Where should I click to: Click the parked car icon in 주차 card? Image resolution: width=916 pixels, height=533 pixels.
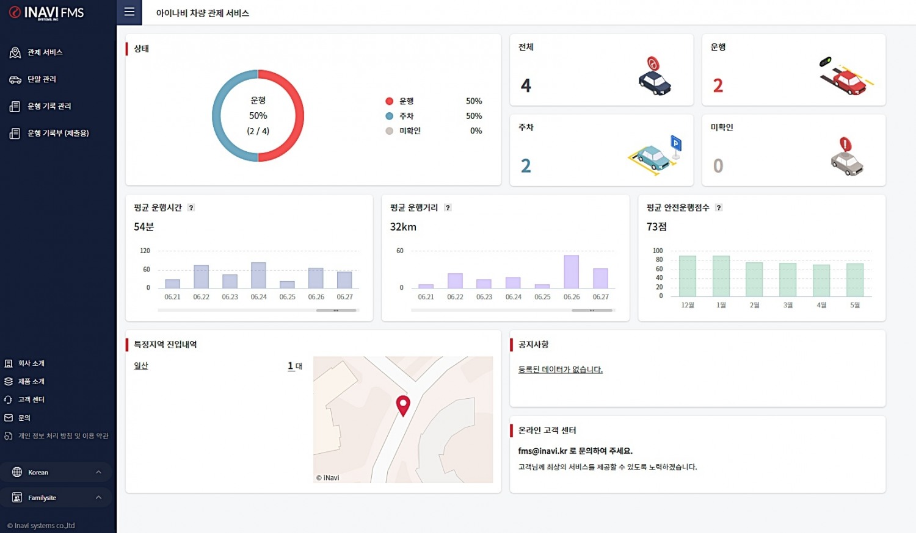tap(652, 158)
